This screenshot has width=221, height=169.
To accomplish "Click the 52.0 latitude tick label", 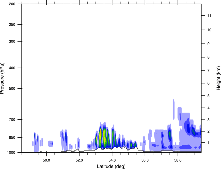I will pos(79,160).
